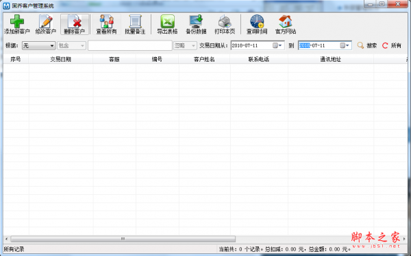The image size is (411, 256).
Task: Maximize the application window
Action: pos(382,4)
